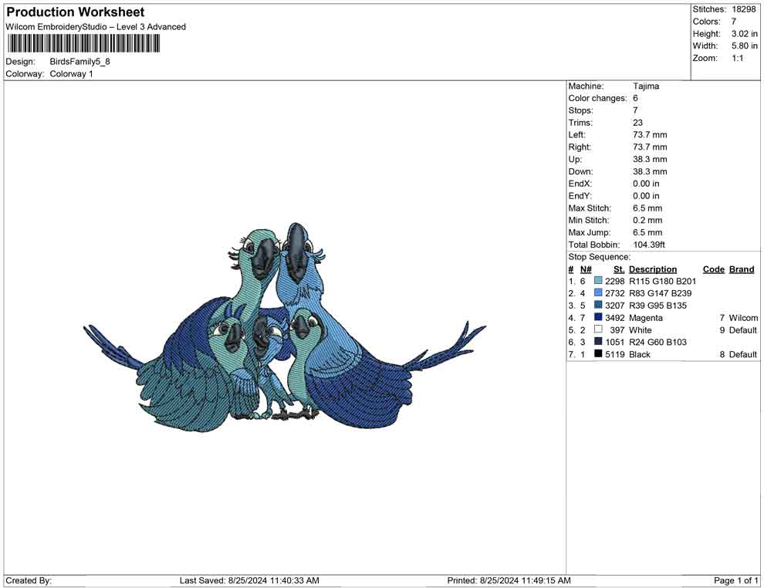Click the Stitches value '18298'
The height and width of the screenshot is (588, 764).
pyautogui.click(x=743, y=9)
